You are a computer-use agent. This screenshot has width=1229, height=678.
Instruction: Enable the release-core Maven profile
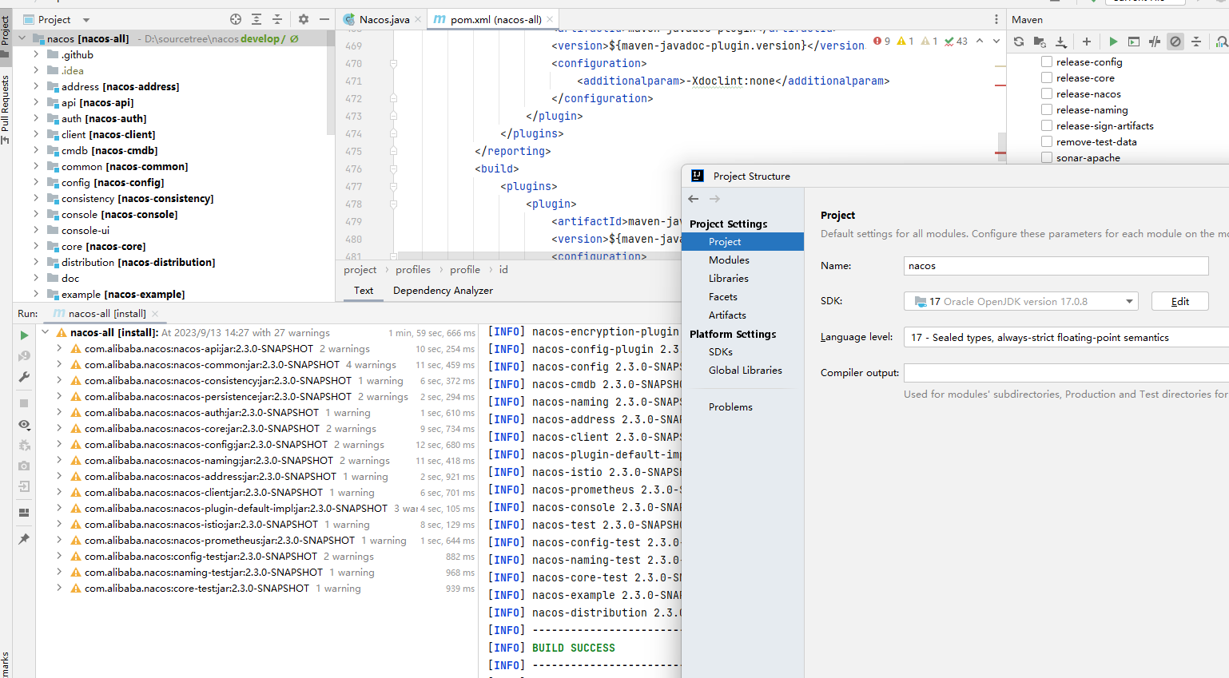click(1047, 77)
